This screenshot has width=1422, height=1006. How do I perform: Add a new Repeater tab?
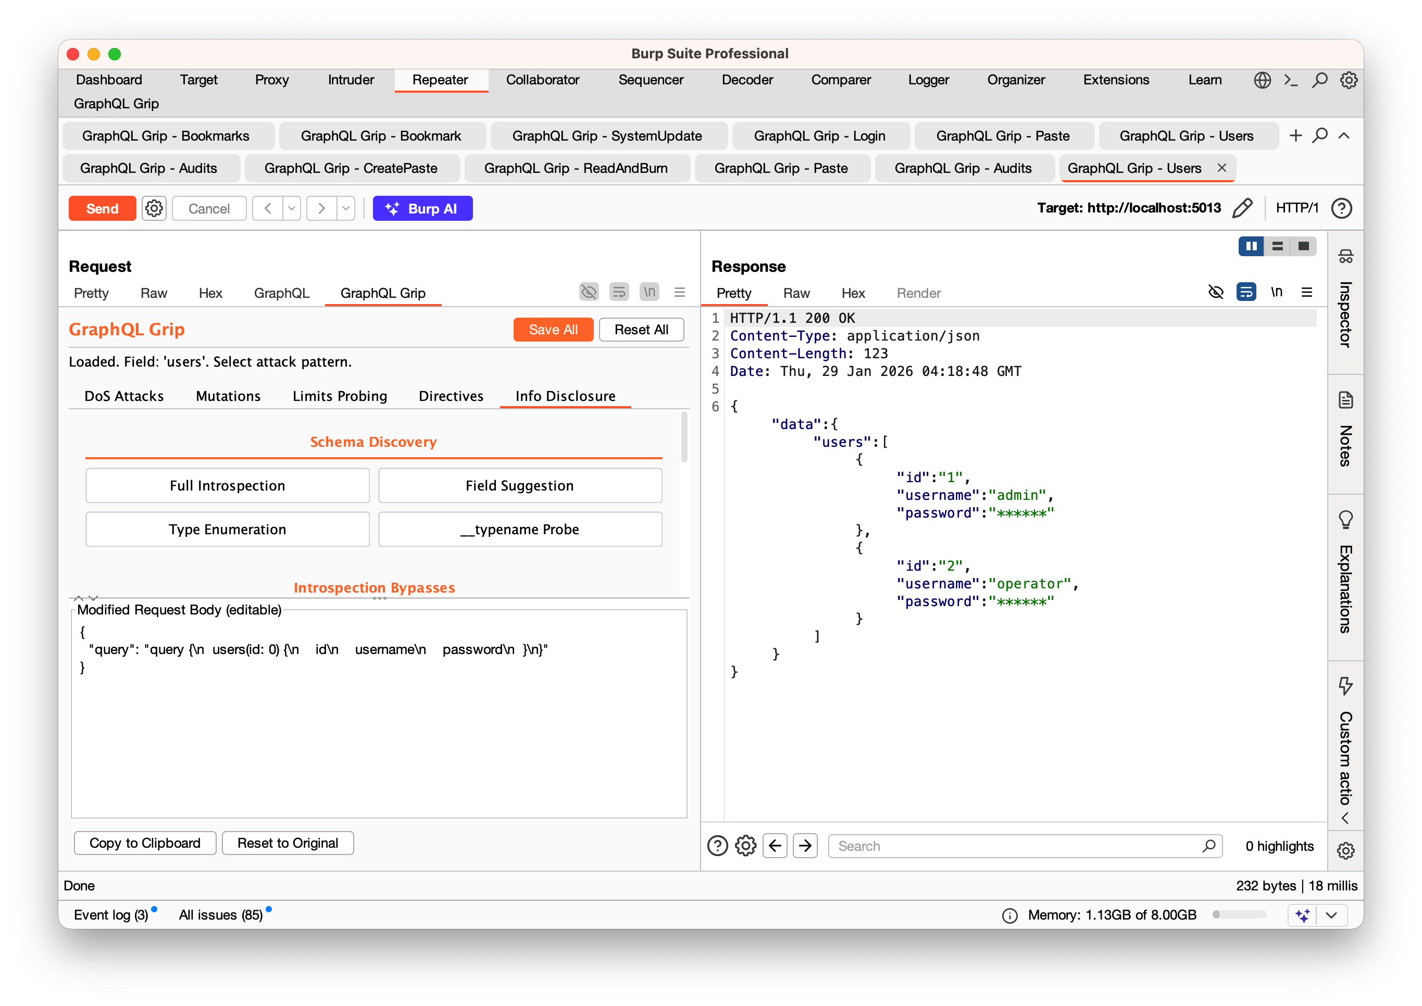click(x=1295, y=136)
